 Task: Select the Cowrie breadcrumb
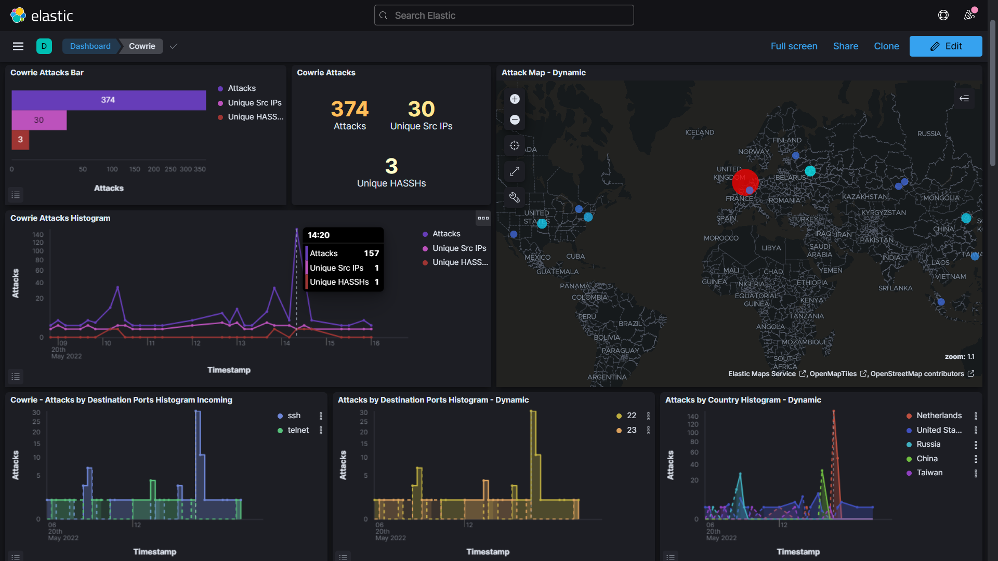click(142, 46)
